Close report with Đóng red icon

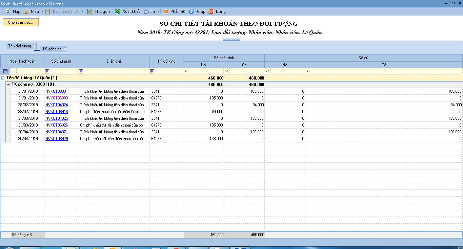point(211,12)
